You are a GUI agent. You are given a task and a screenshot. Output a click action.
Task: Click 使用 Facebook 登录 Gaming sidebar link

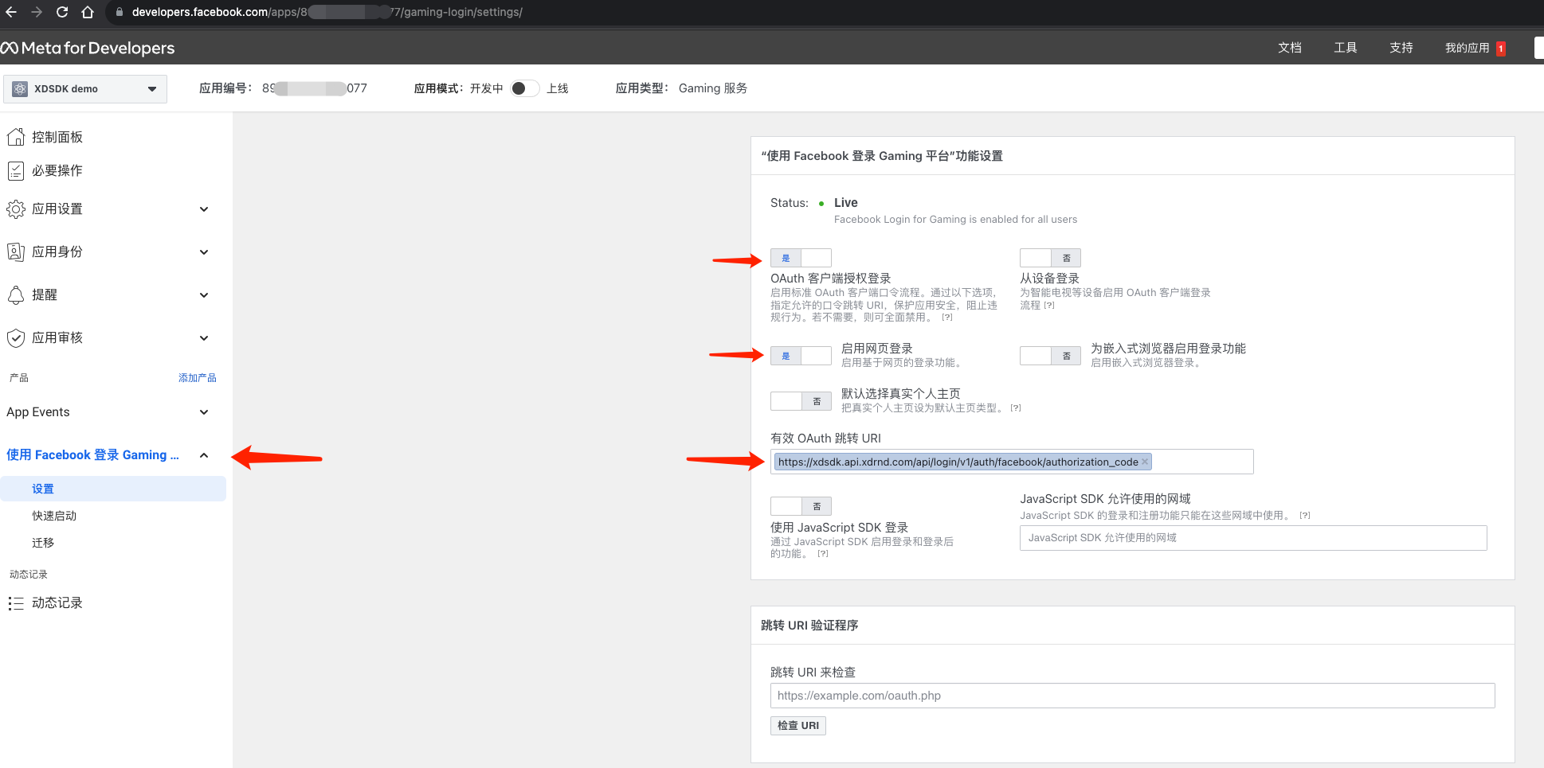pyautogui.click(x=92, y=455)
